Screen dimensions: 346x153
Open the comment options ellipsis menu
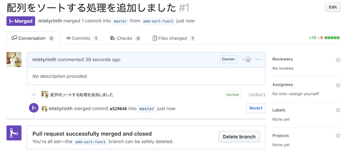pos(258,59)
